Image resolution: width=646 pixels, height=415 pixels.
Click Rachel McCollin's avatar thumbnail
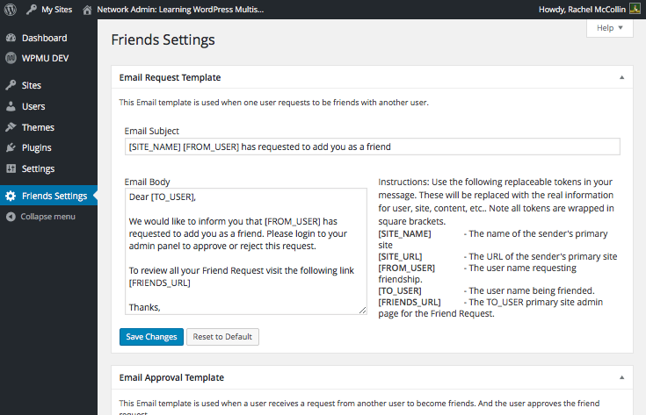point(635,9)
